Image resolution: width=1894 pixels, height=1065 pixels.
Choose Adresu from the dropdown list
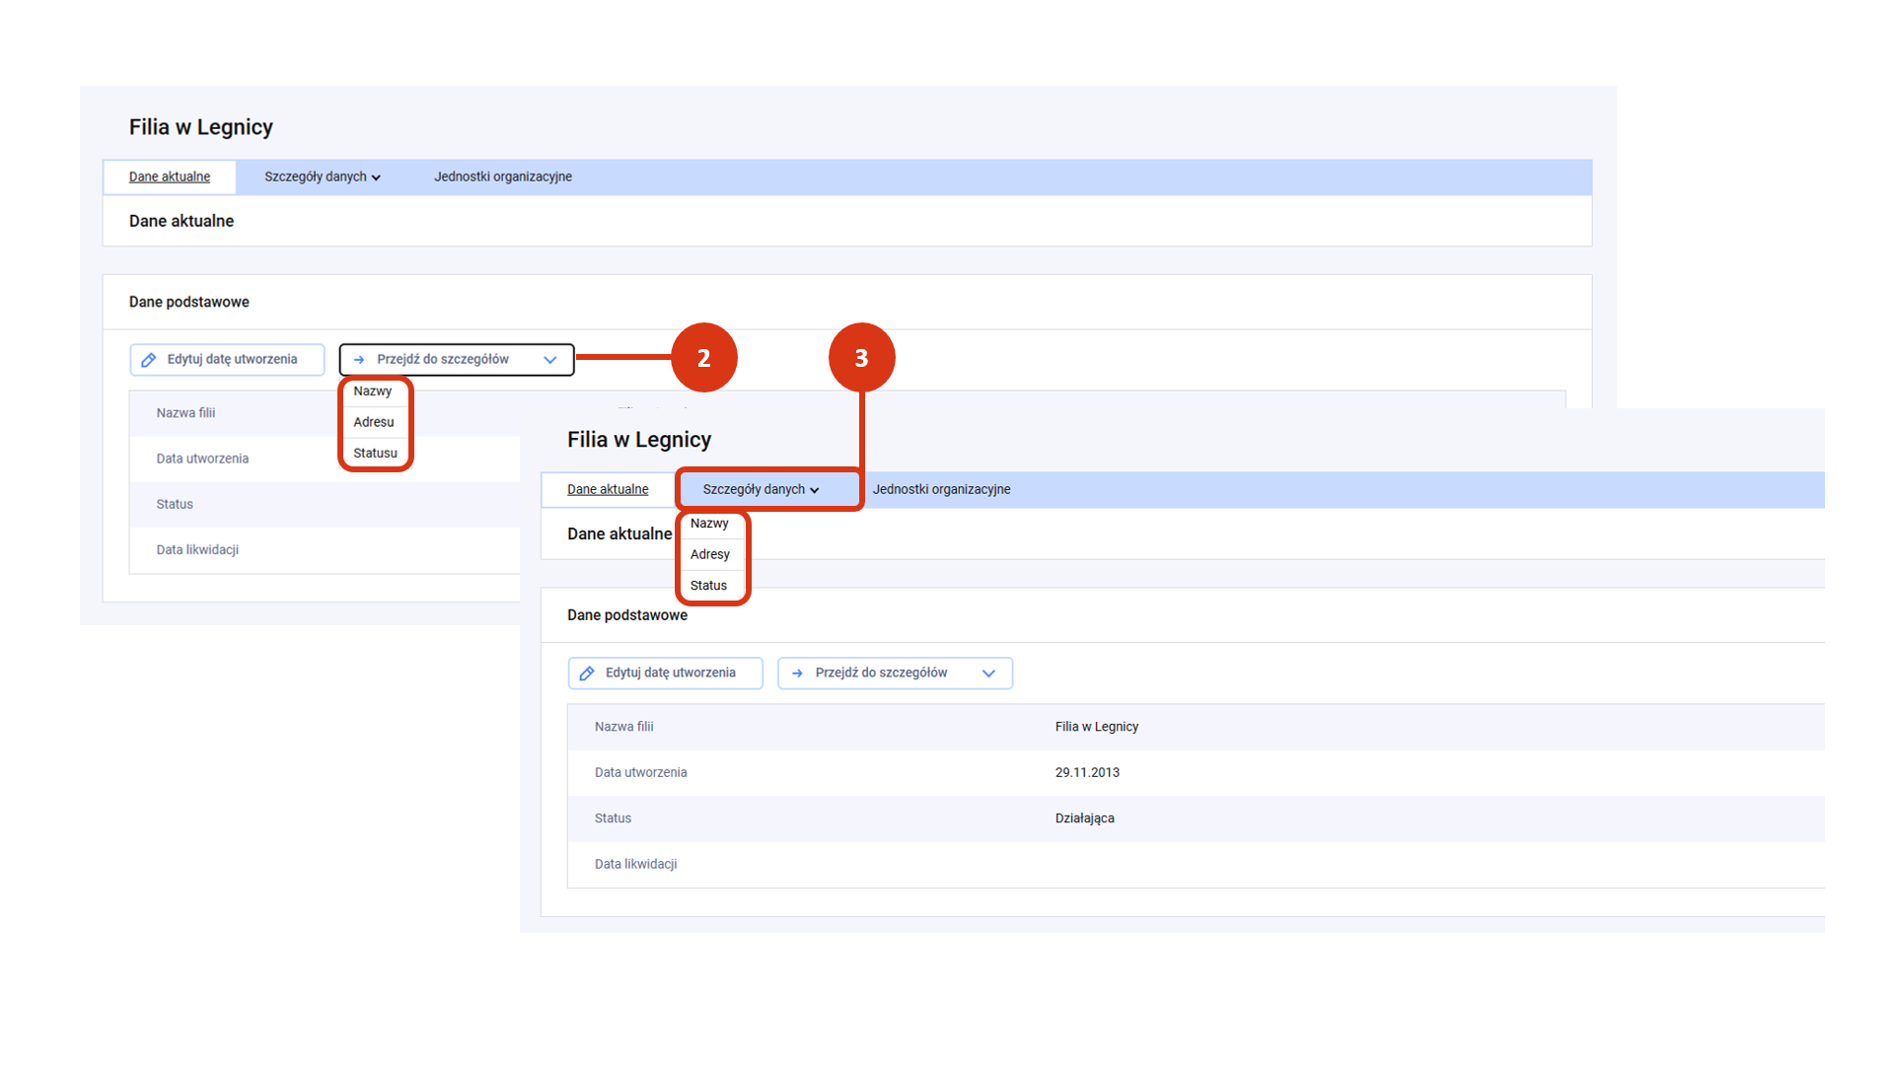(x=374, y=422)
